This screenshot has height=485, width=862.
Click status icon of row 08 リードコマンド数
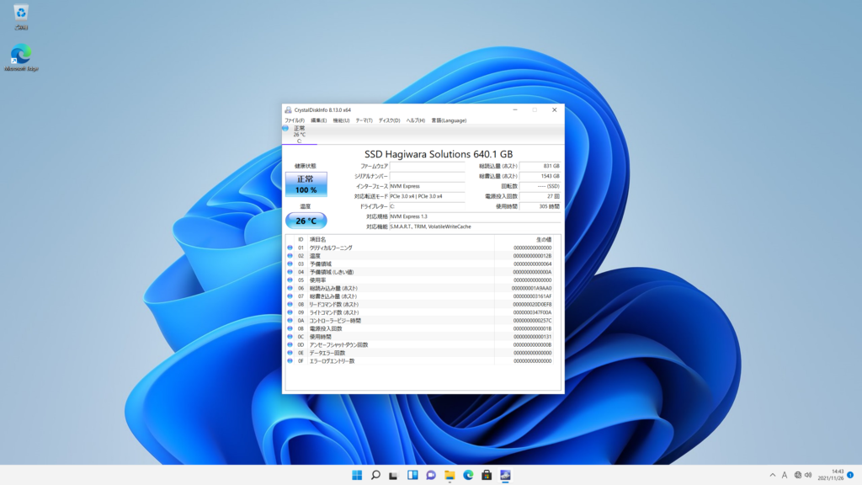point(290,304)
